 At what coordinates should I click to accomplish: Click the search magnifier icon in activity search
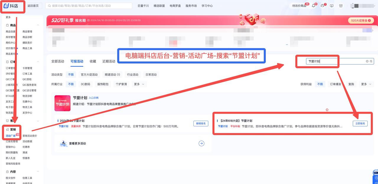click(372, 61)
